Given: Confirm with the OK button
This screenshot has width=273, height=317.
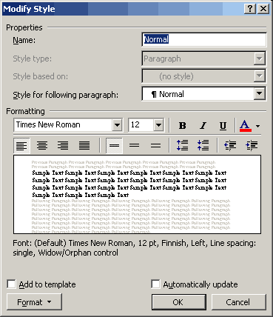Looking at the screenshot, I should [x=178, y=302].
